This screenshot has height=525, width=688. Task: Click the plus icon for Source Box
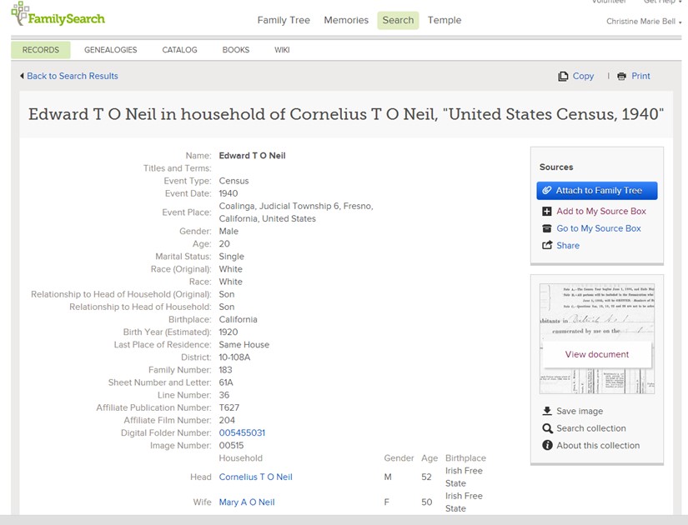pos(547,212)
